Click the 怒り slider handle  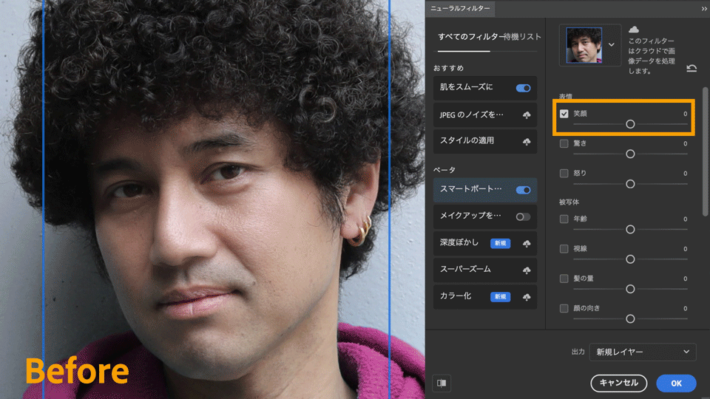click(630, 184)
